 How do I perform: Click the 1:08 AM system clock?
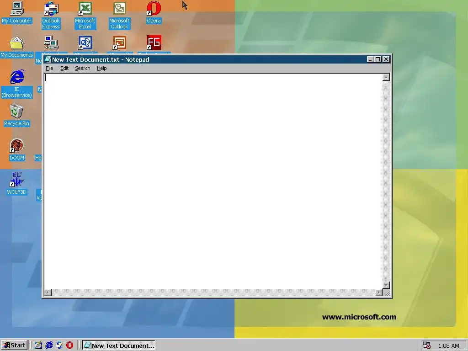click(449, 346)
